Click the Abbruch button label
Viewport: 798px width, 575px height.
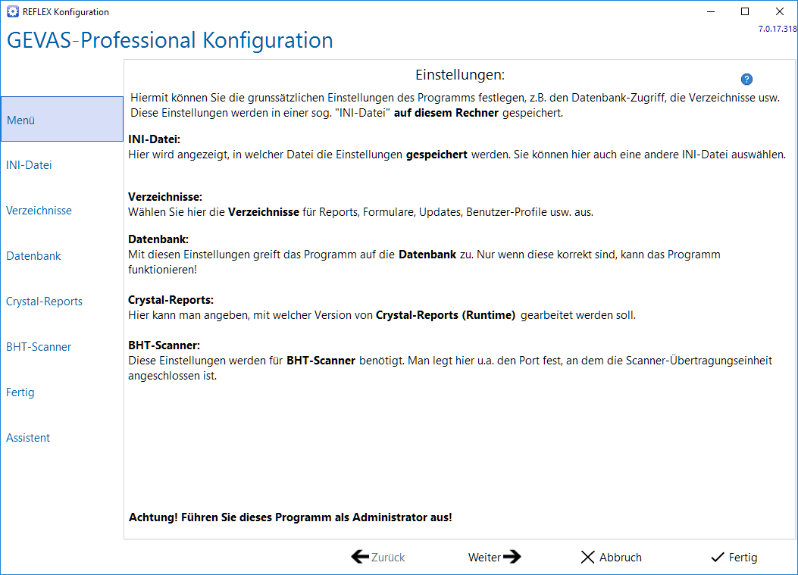pos(621,557)
